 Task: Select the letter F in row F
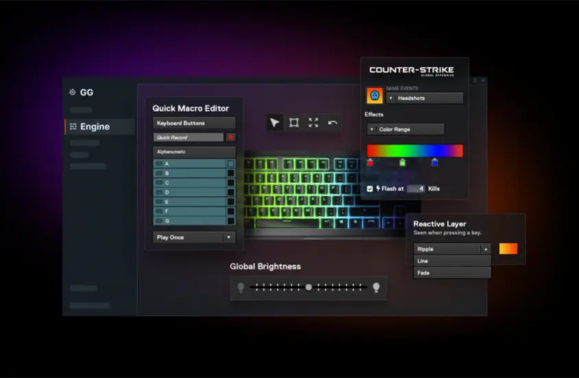click(167, 211)
